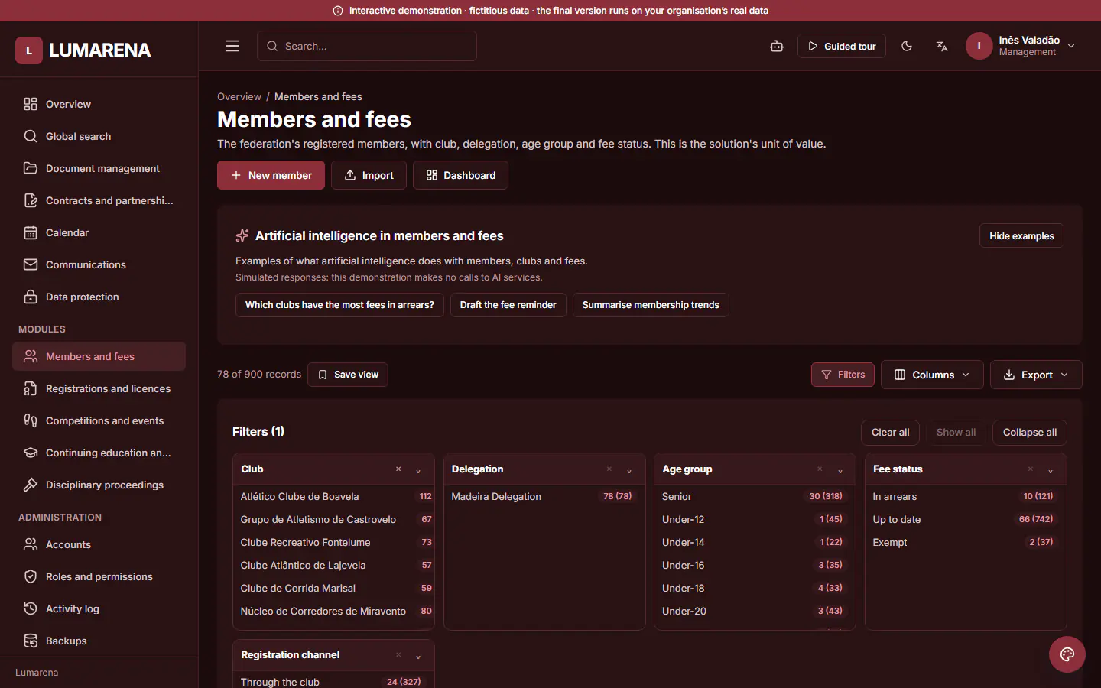The width and height of the screenshot is (1101, 688).
Task: Open the language translate icon
Action: pyautogui.click(x=942, y=46)
